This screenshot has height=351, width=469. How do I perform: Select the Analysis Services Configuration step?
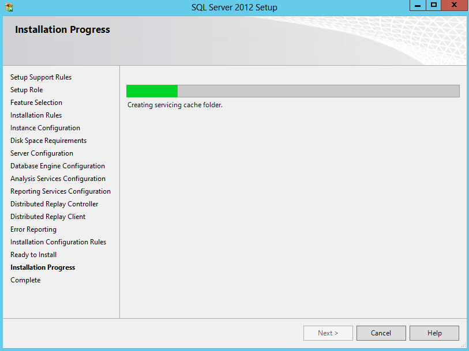[58, 179]
